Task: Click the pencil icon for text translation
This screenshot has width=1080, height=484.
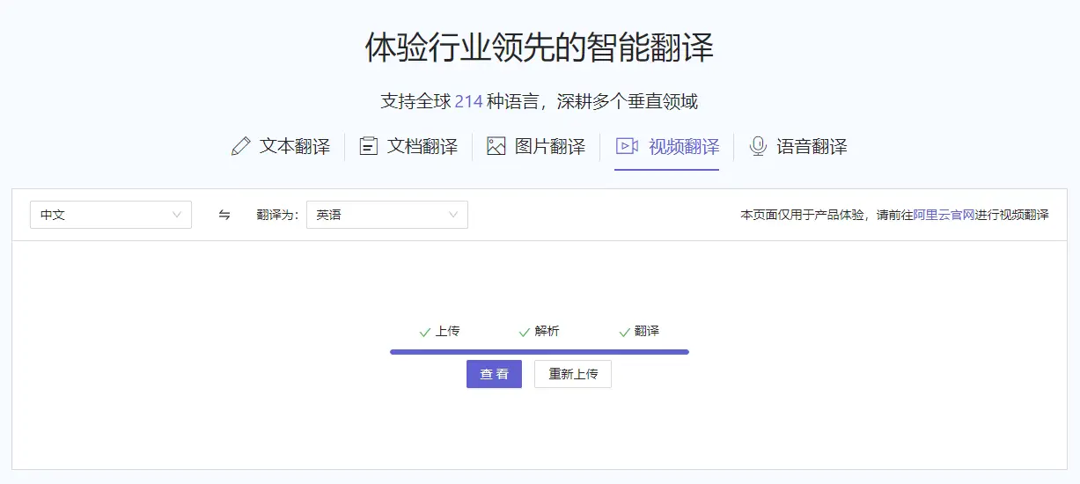Action: tap(240, 146)
